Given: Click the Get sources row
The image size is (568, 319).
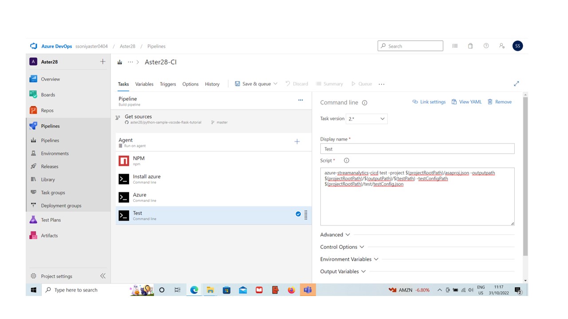Looking at the screenshot, I should tap(213, 119).
